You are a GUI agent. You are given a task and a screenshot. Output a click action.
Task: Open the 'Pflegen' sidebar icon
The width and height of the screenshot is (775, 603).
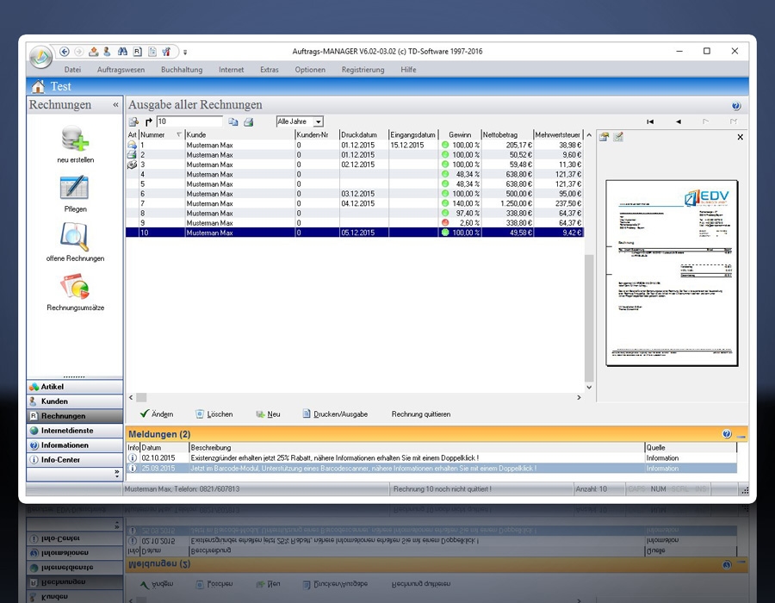click(75, 189)
